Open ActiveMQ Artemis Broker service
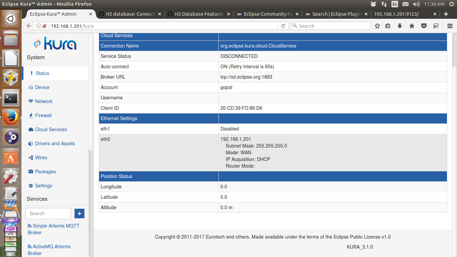Screen dimensions: 457x257 [x=49, y=250]
